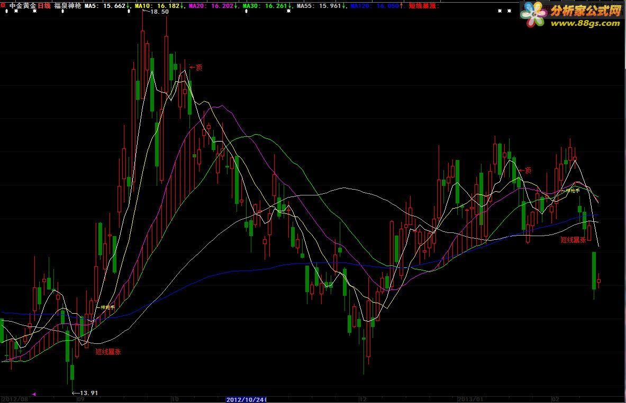Click the 02 month axis label

(555, 399)
